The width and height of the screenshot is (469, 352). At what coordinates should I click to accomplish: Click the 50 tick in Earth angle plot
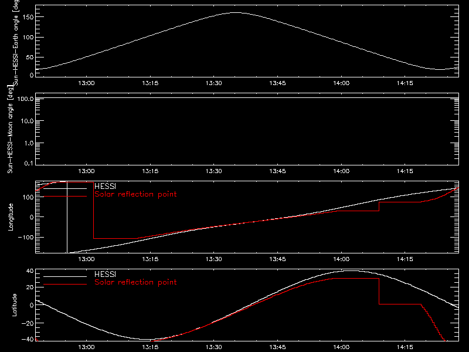click(x=30, y=57)
